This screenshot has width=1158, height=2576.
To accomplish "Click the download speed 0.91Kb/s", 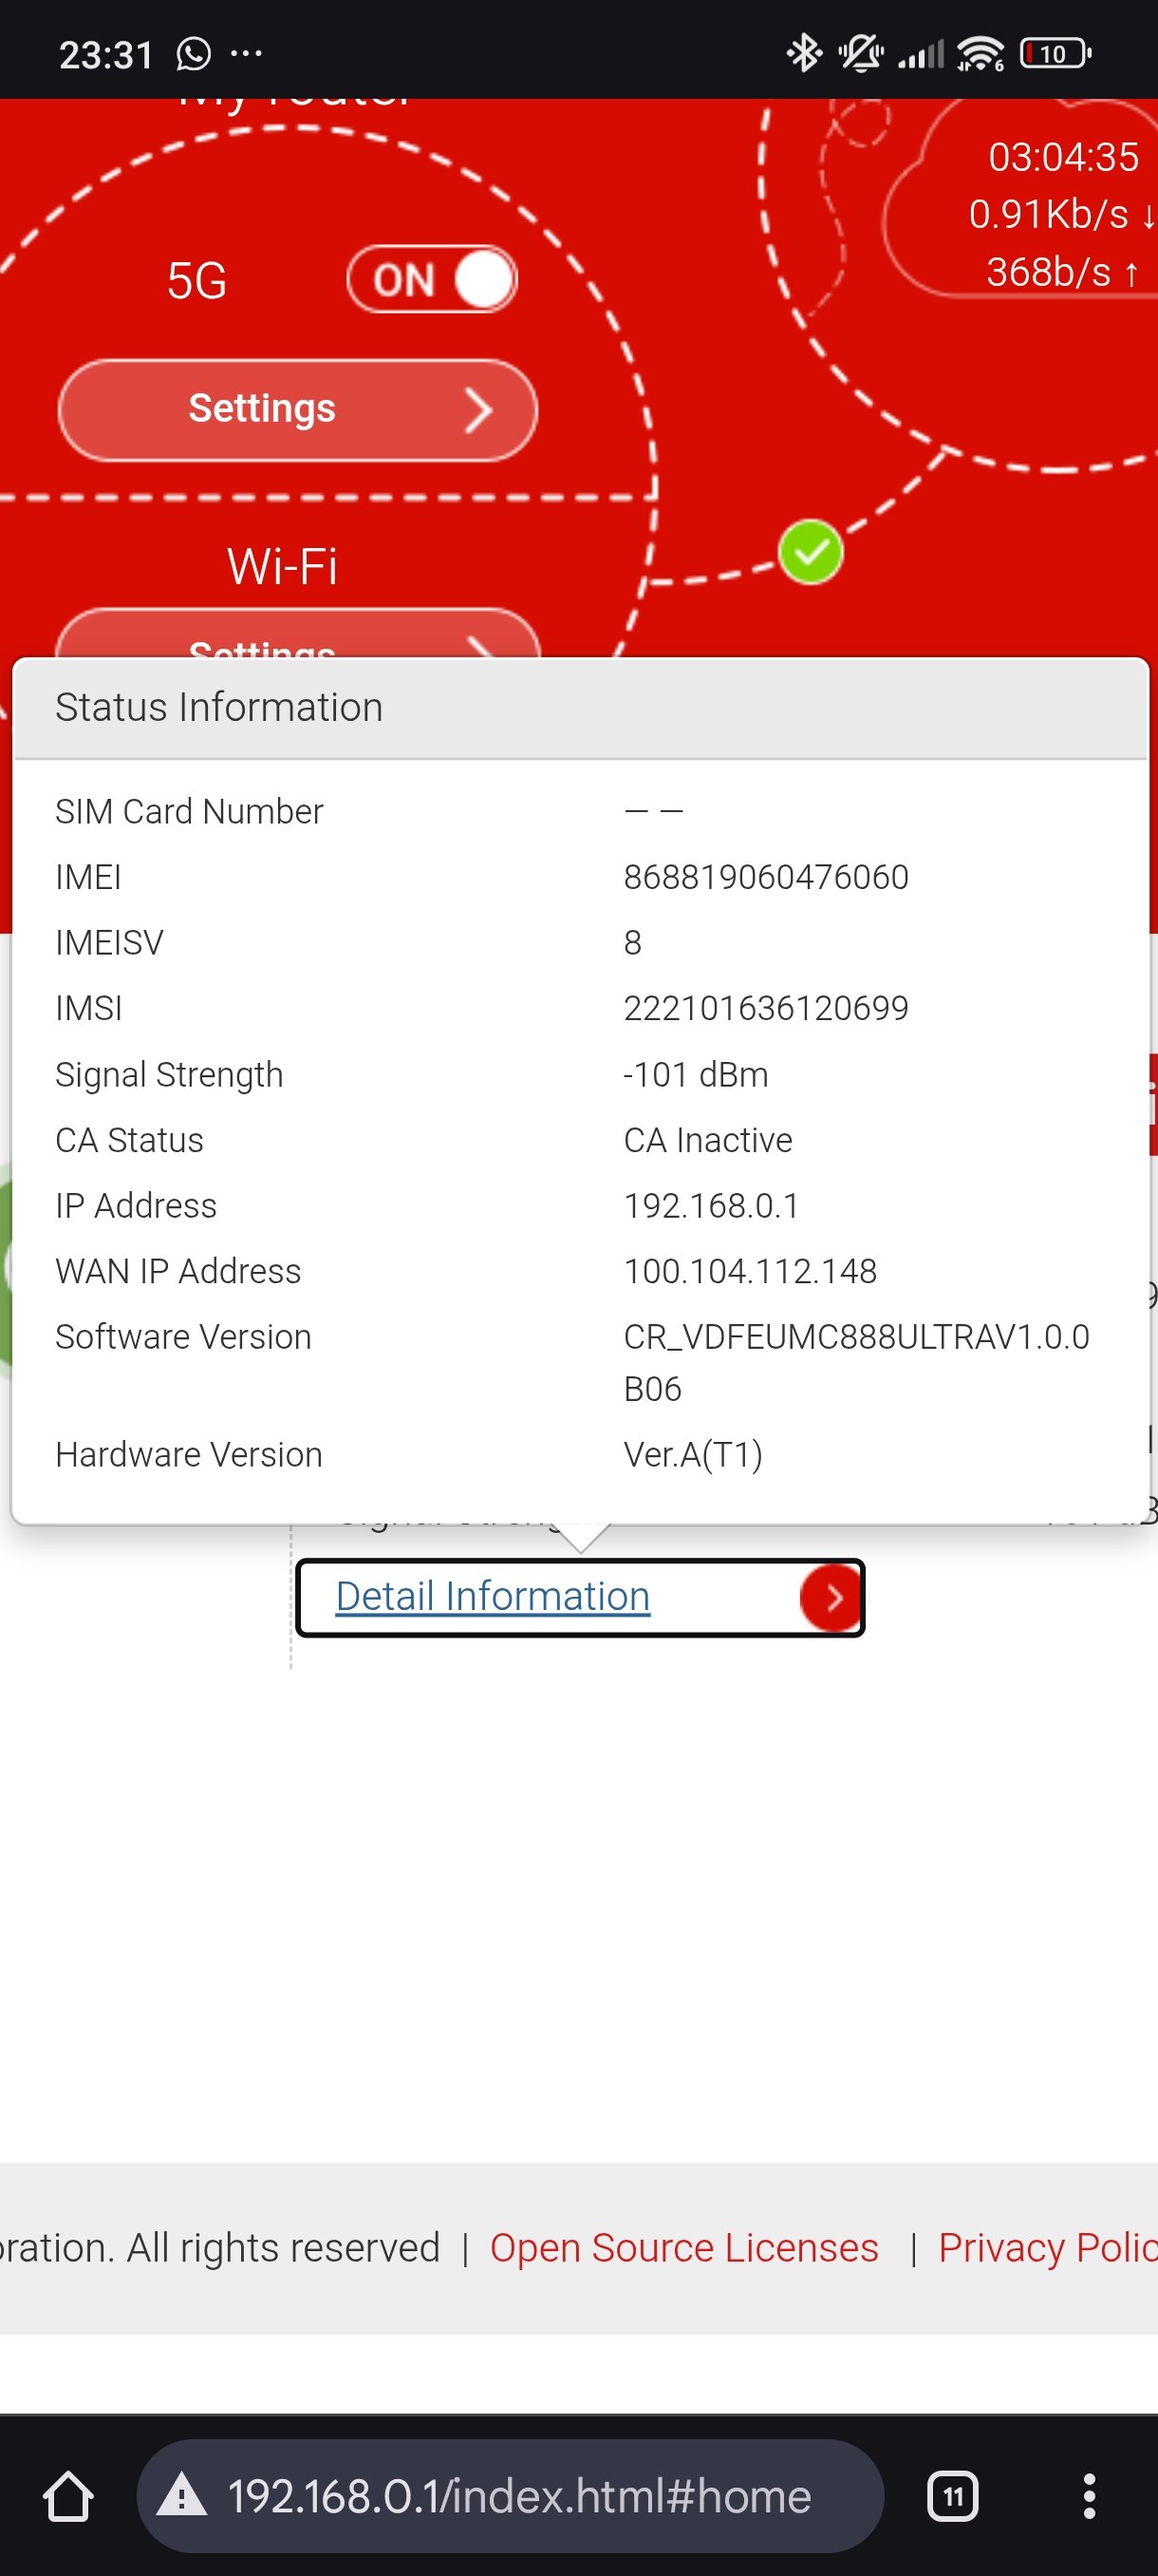I will click(x=1062, y=214).
